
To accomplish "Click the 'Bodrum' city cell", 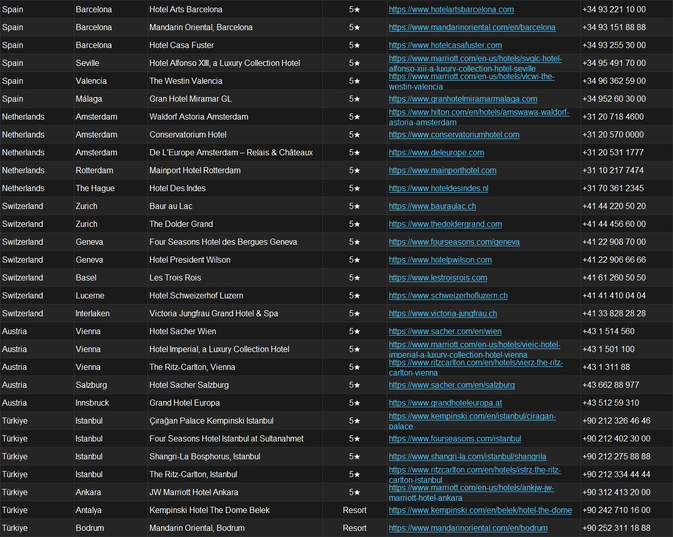I will [111, 528].
